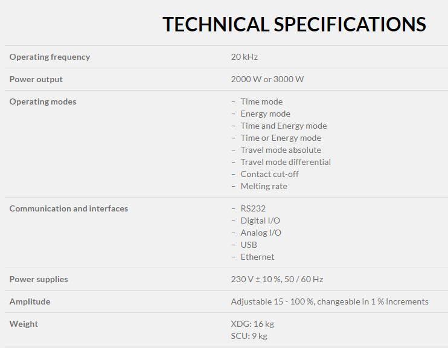Select the 20 kHz value
This screenshot has height=348, width=448.
click(x=244, y=57)
